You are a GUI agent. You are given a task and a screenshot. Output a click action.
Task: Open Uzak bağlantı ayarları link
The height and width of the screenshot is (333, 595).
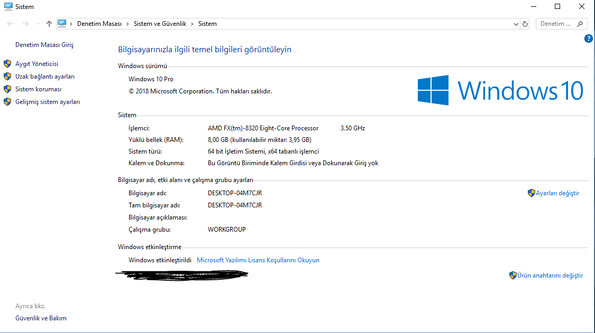pyautogui.click(x=45, y=77)
